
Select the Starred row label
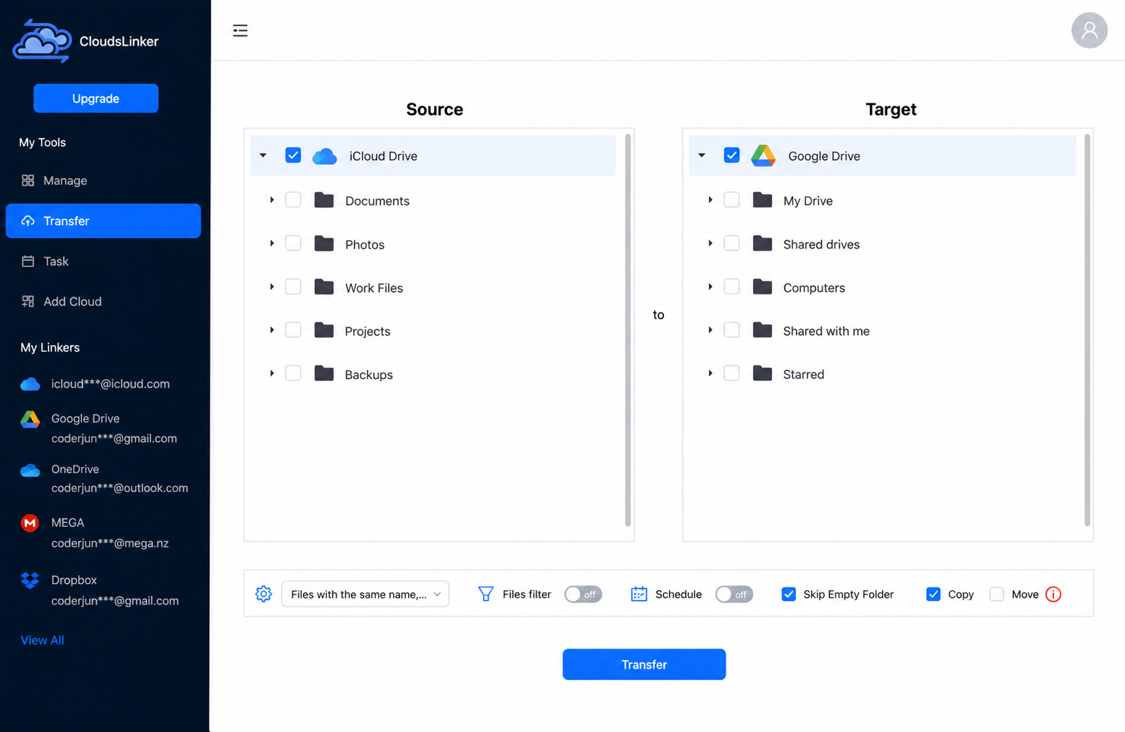point(804,374)
